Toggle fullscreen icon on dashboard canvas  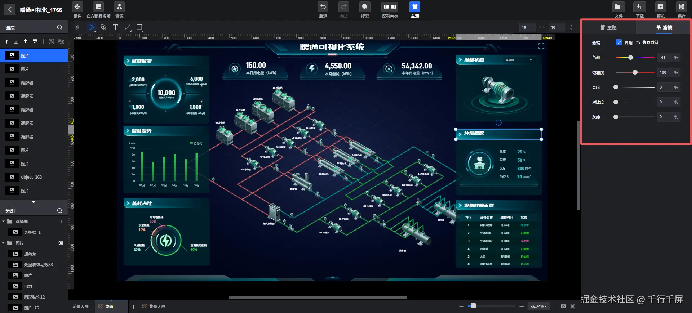[541, 46]
